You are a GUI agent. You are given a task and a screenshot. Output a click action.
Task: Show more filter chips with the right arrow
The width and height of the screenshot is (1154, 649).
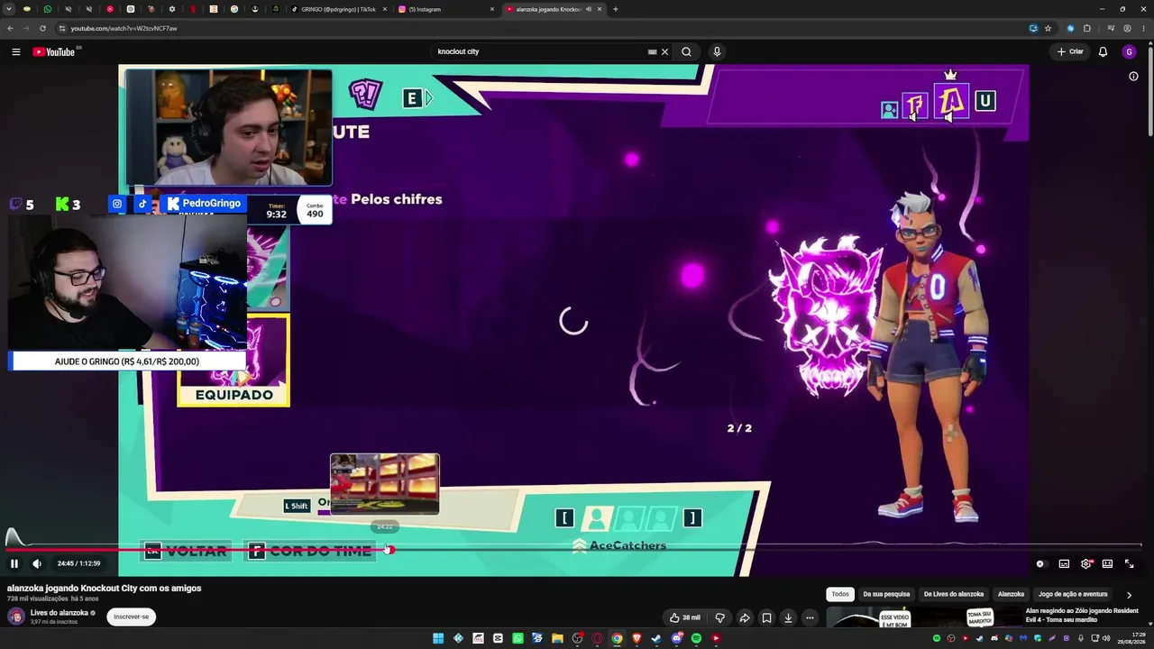[x=1129, y=595]
